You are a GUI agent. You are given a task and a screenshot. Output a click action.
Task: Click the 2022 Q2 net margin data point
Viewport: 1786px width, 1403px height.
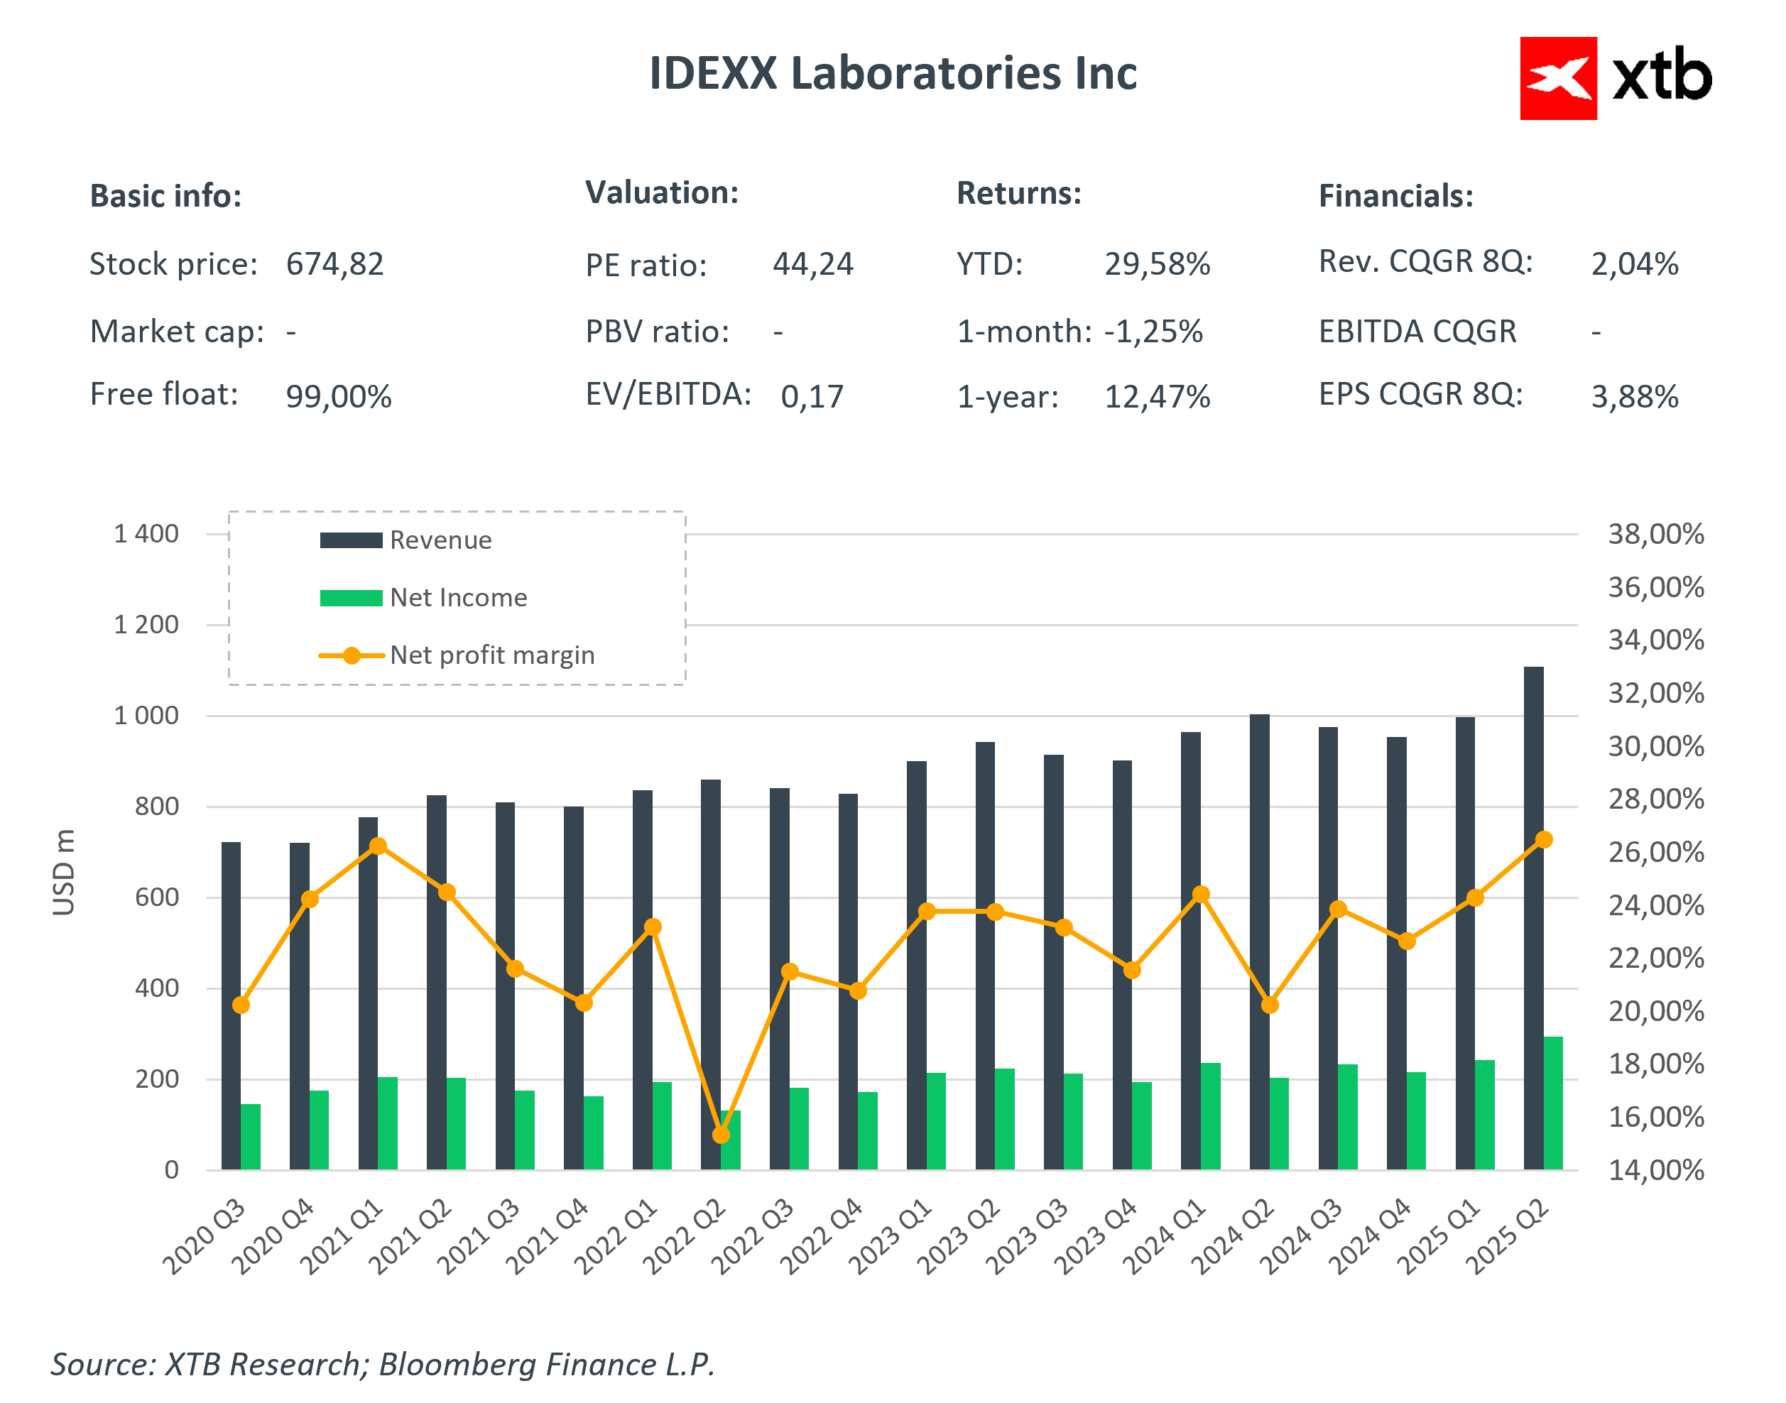[x=722, y=1135]
